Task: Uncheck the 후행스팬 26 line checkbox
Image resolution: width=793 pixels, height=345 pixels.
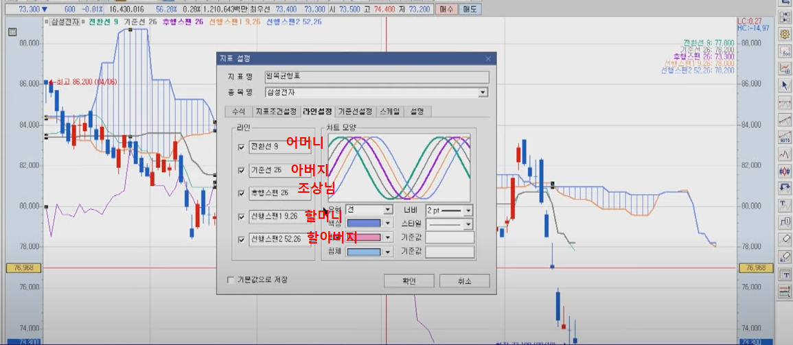Action: (241, 193)
